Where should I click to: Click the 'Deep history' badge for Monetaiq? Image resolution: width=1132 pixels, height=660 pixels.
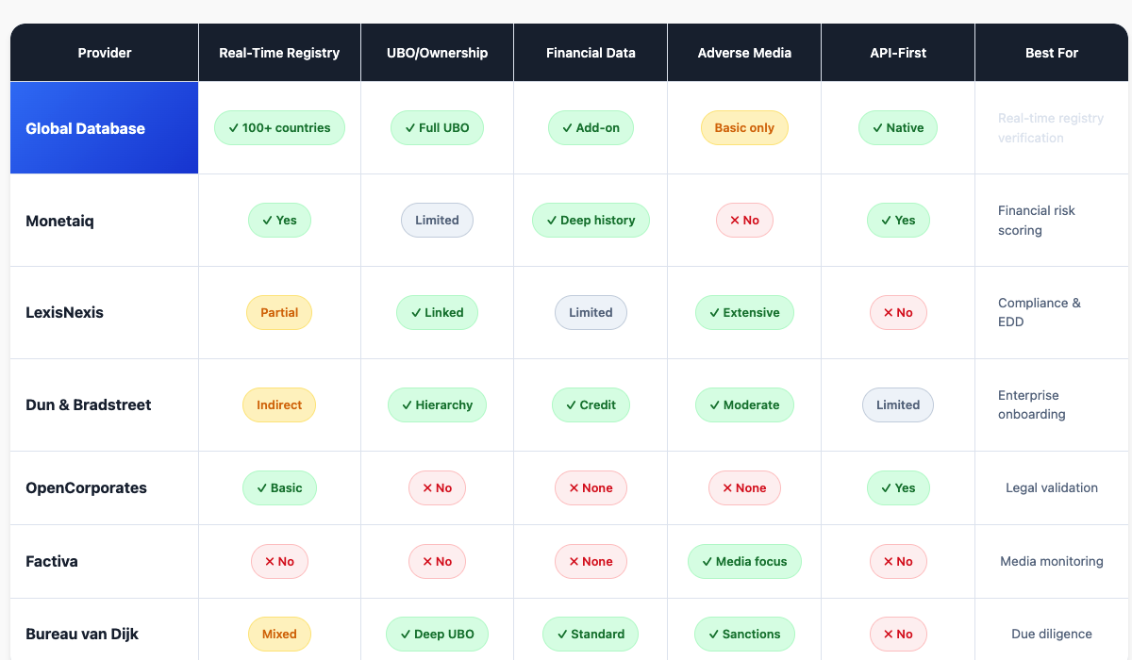tap(591, 221)
